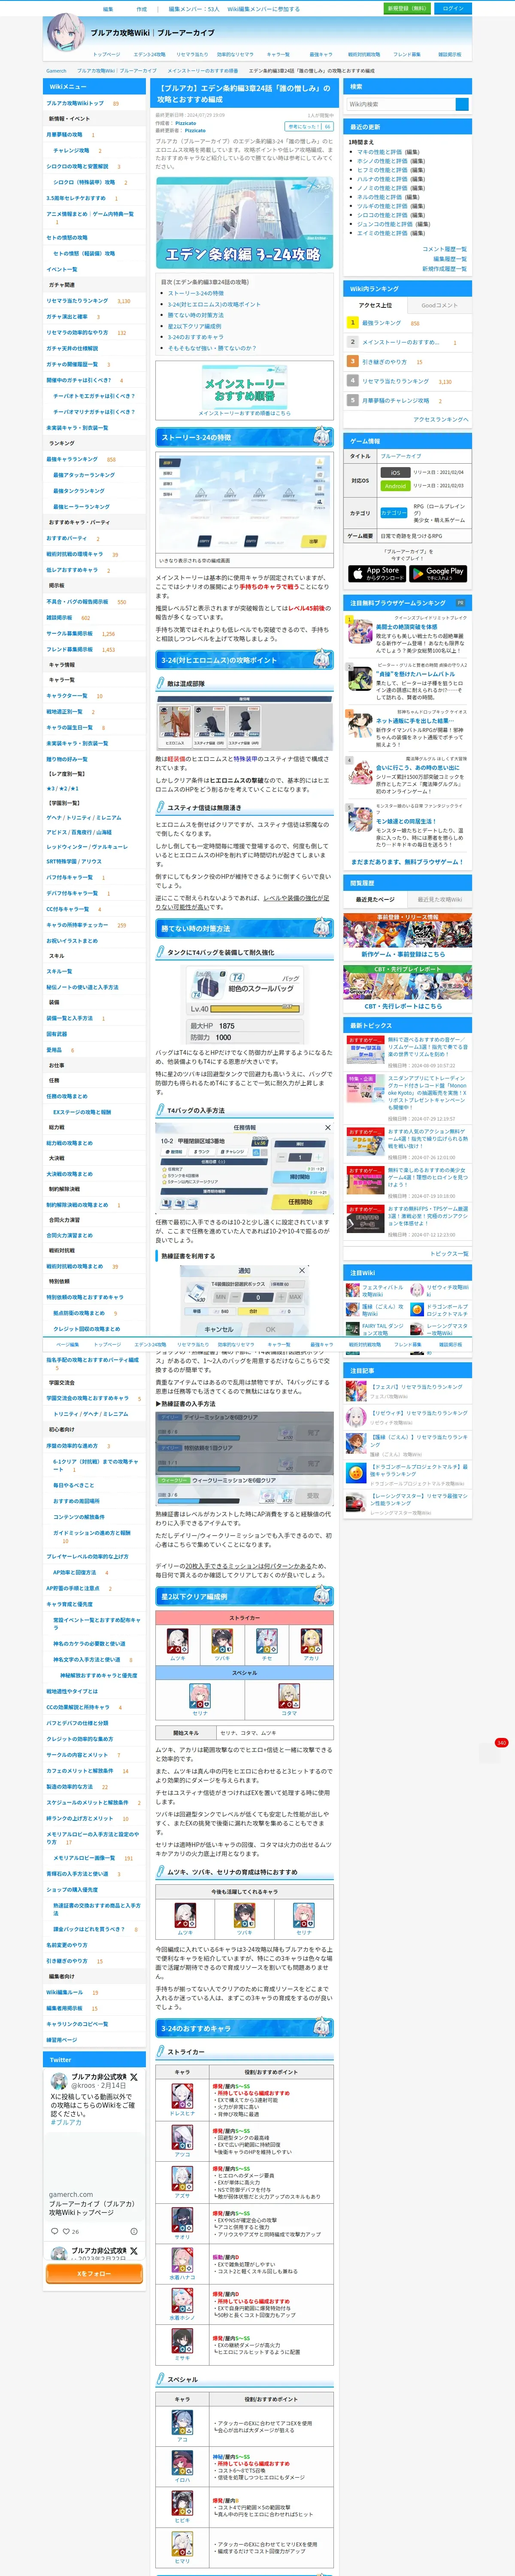This screenshot has height=2576, width=515.
Task: Click the カテゴリー tag in ゲーム情報
Action: coord(393,512)
